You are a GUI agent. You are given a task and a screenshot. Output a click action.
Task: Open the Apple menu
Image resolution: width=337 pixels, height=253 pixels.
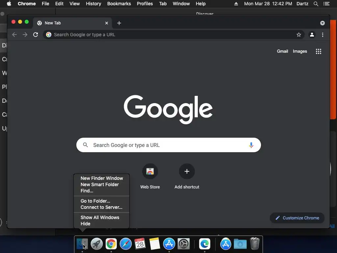point(9,4)
